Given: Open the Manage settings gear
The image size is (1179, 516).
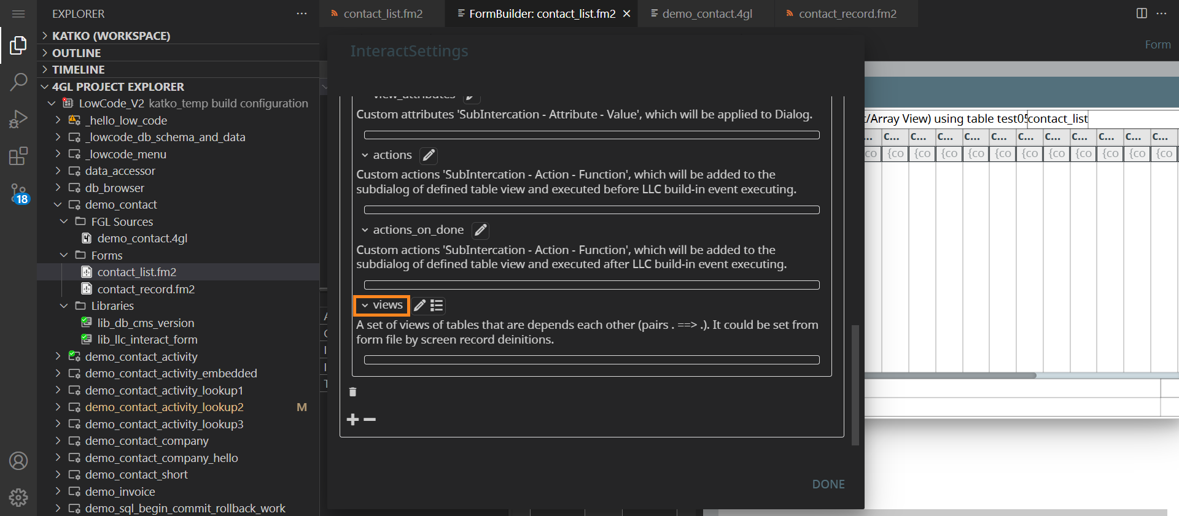Looking at the screenshot, I should pyautogui.click(x=18, y=497).
